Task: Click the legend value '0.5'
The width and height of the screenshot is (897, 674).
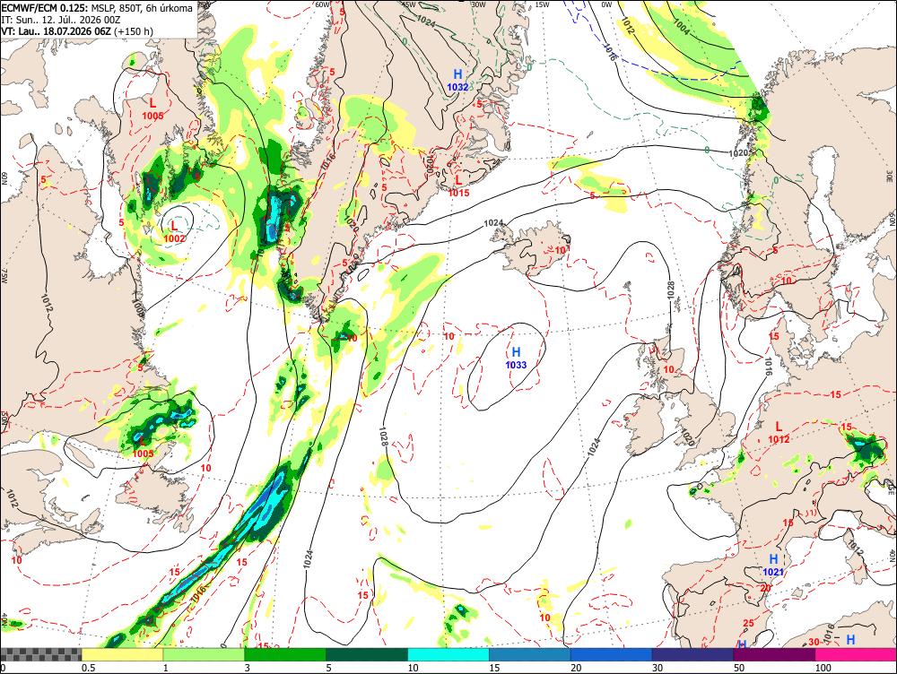Action: click(x=88, y=668)
